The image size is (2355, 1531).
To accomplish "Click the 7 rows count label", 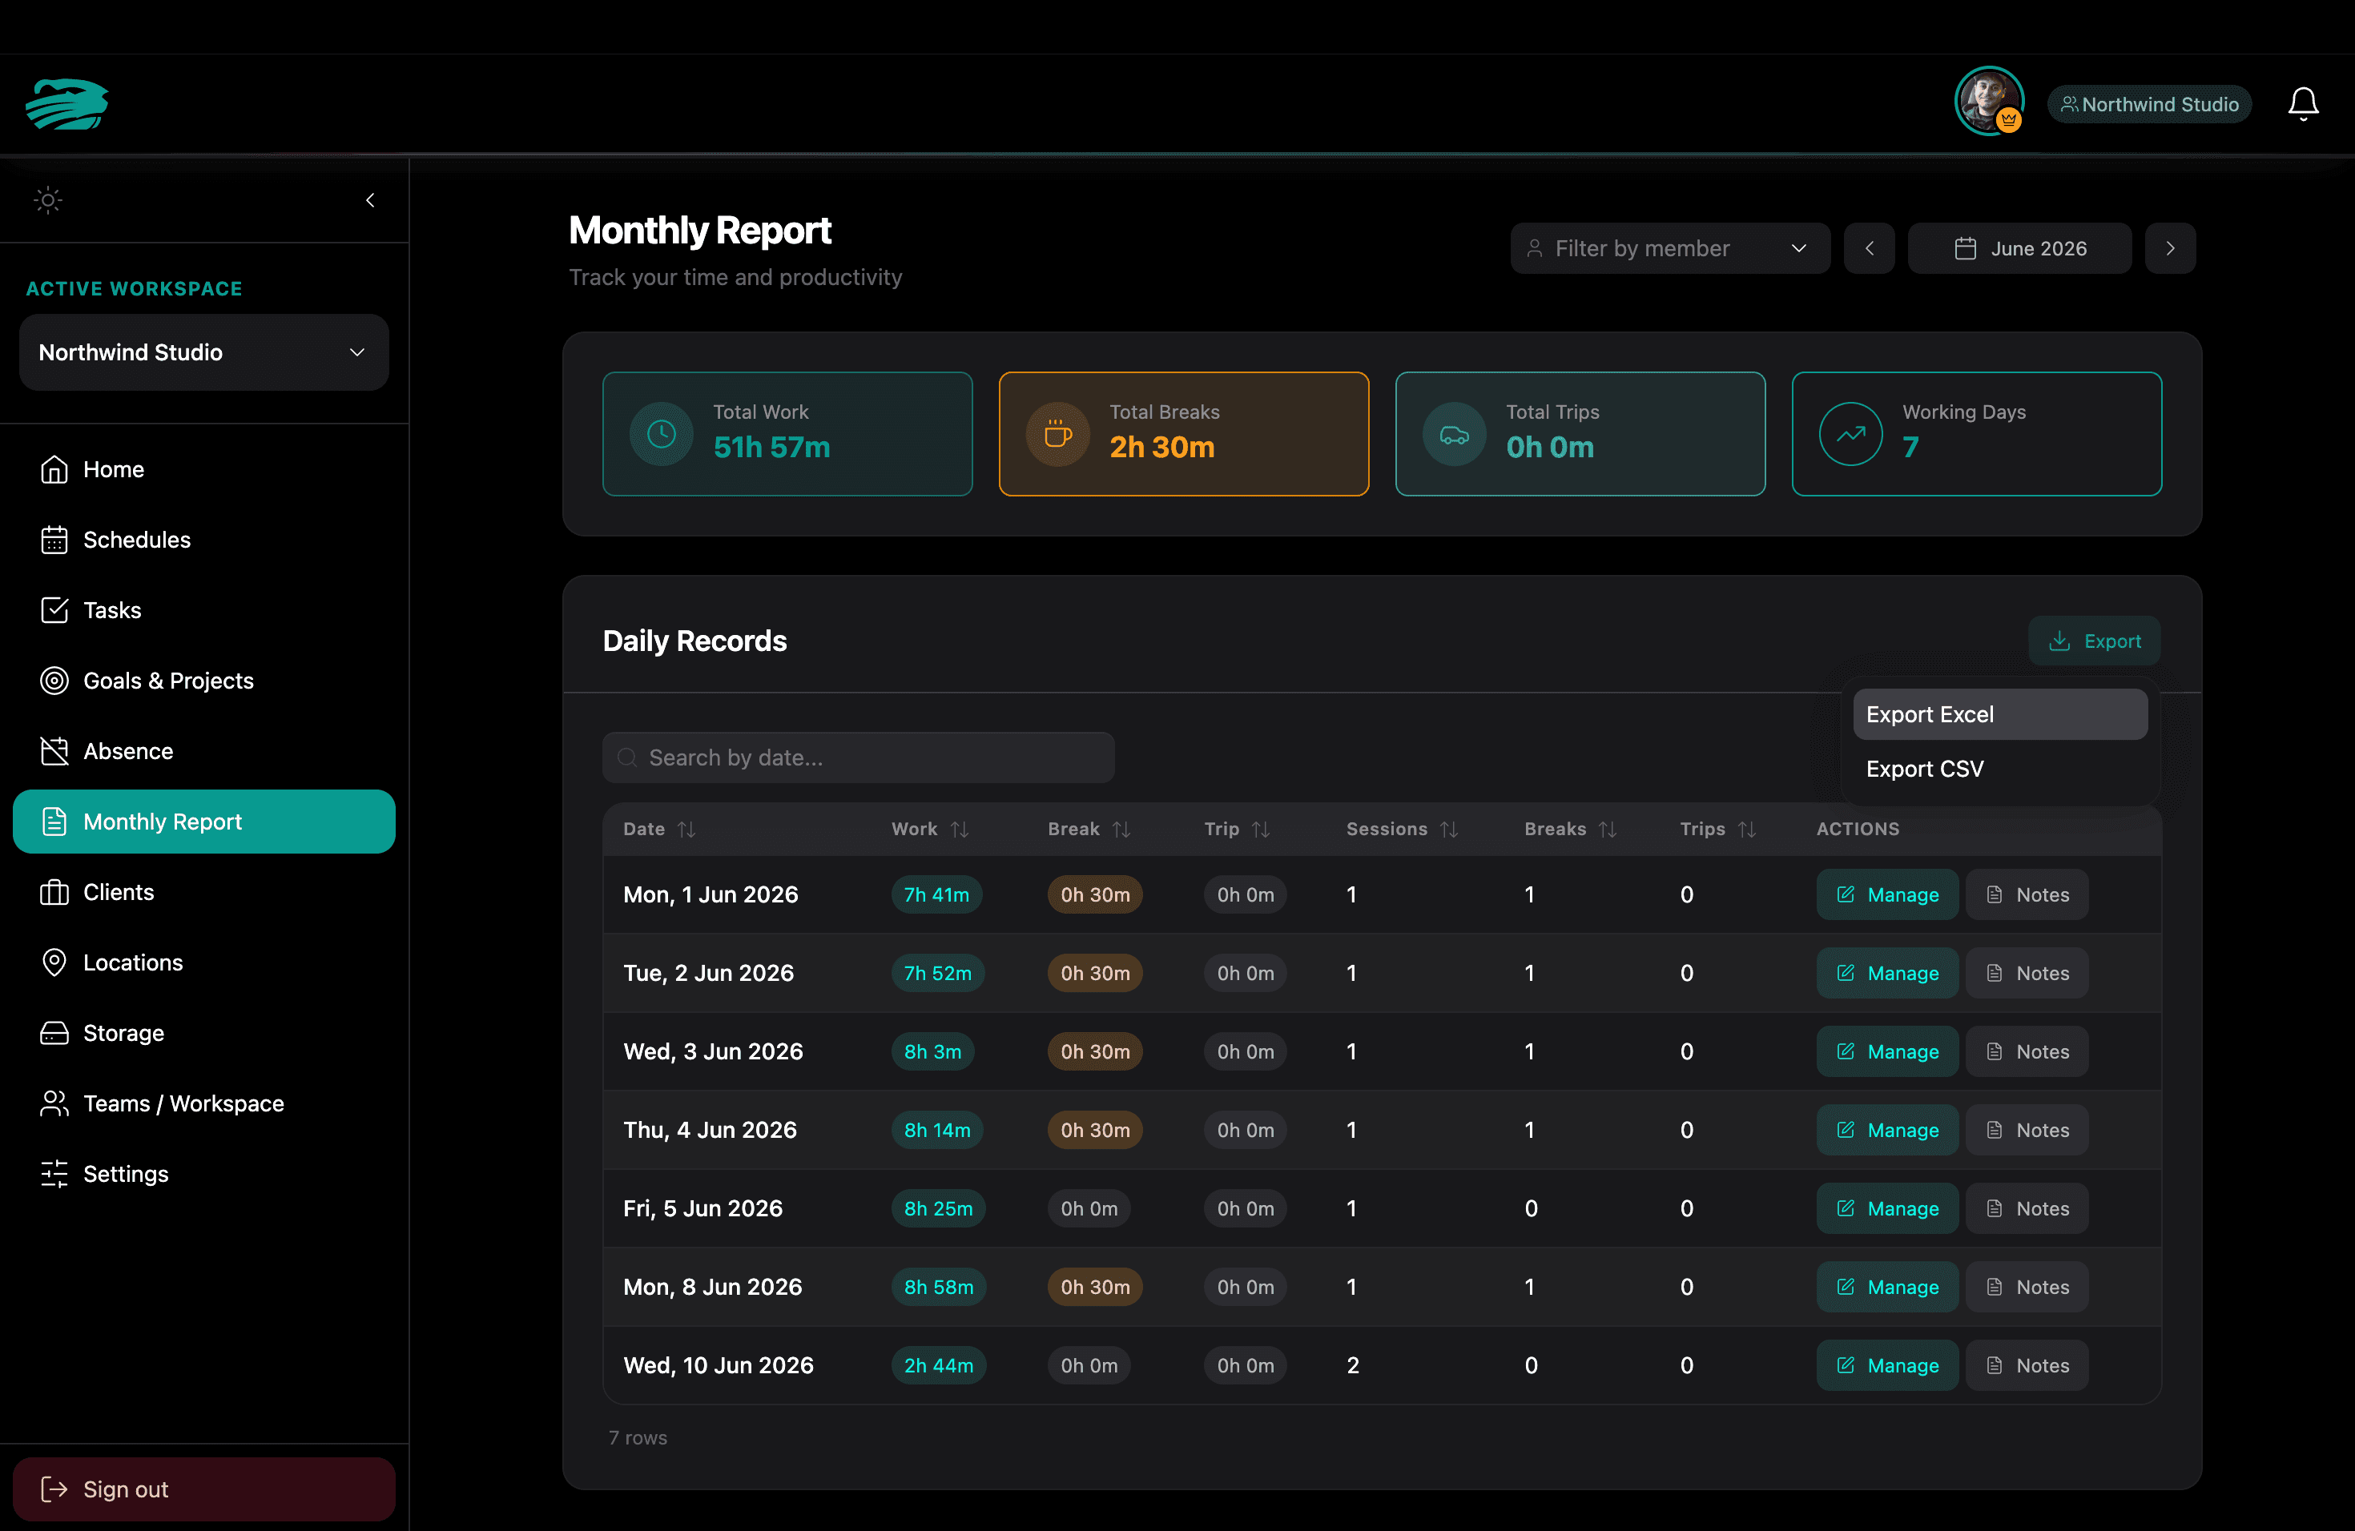I will tap(638, 1437).
